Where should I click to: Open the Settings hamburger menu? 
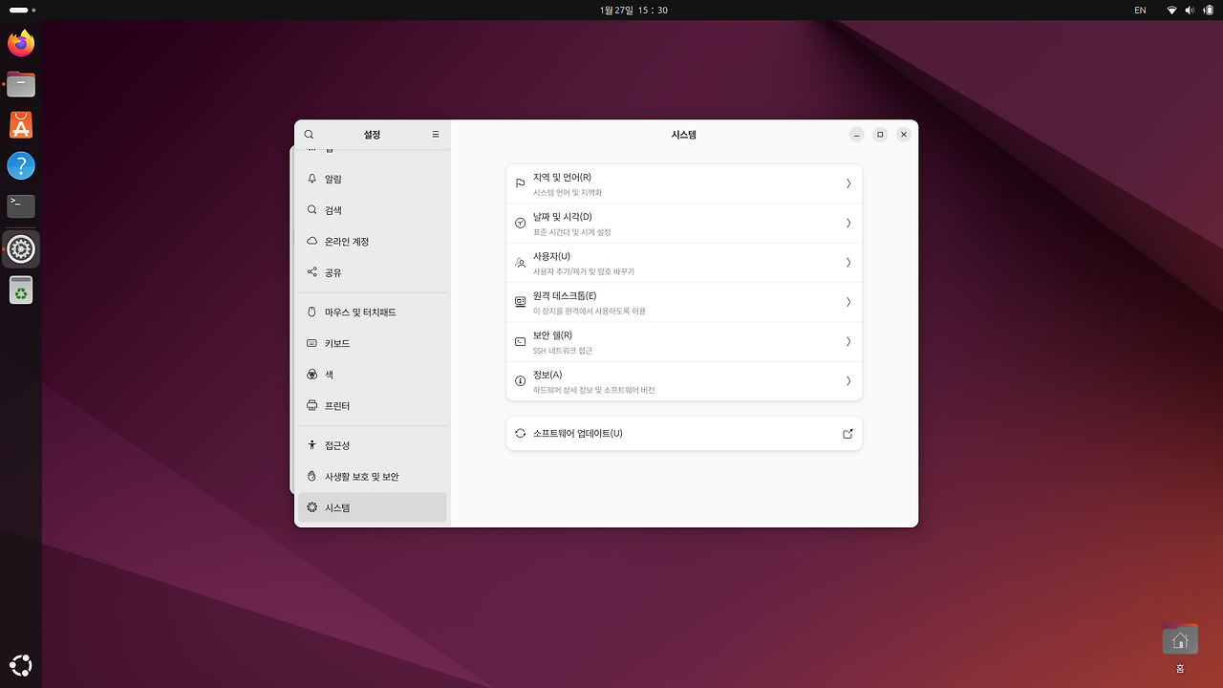[x=436, y=135]
